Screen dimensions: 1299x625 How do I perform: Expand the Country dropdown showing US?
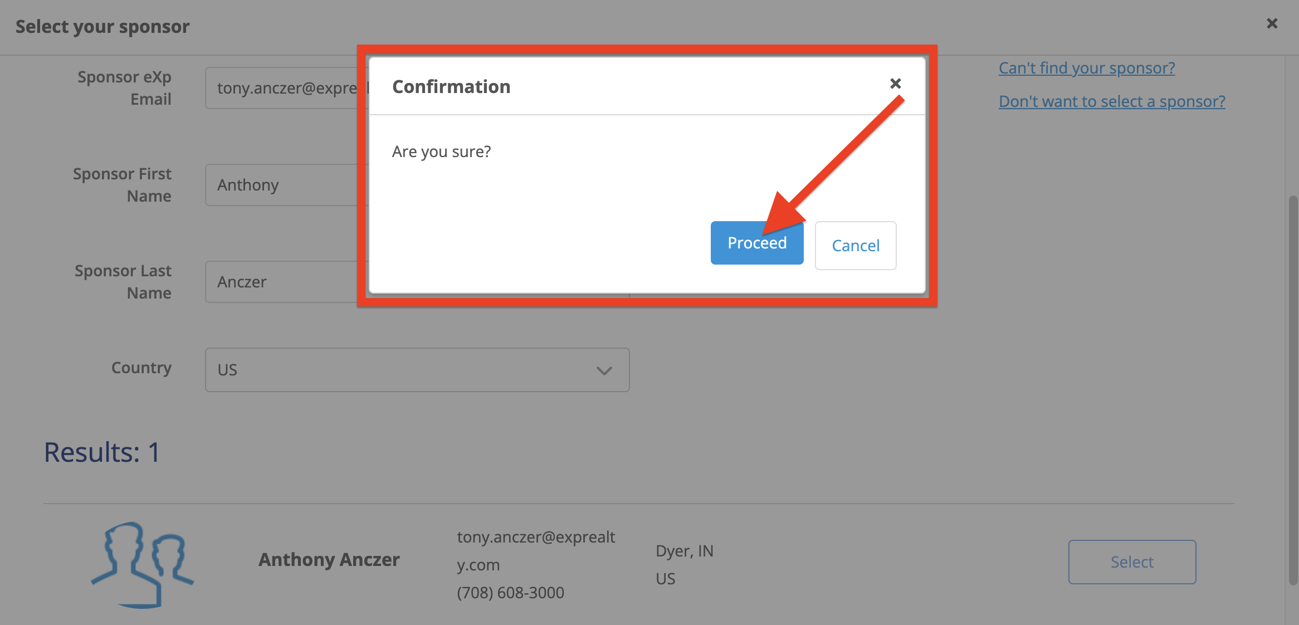417,370
